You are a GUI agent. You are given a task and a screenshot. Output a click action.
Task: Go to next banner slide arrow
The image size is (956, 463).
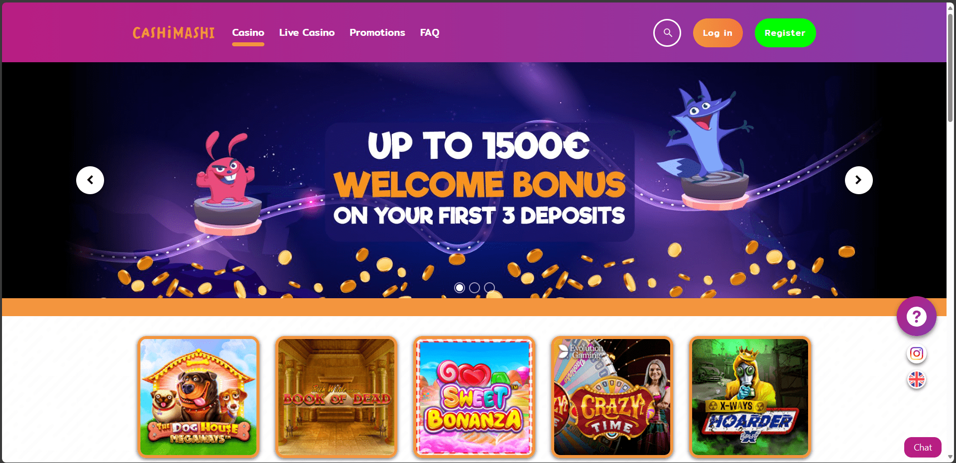tap(858, 180)
